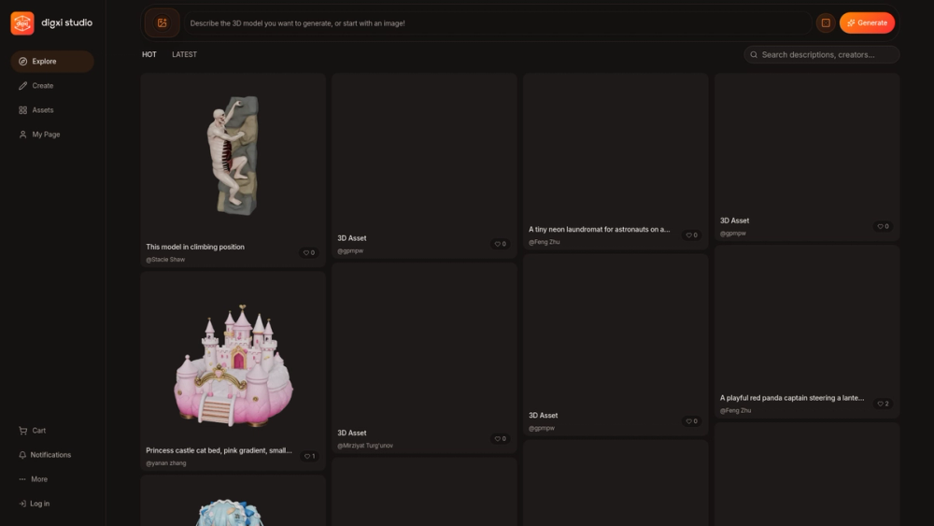Click the Log in link
This screenshot has height=526, width=934.
(x=52, y=504)
